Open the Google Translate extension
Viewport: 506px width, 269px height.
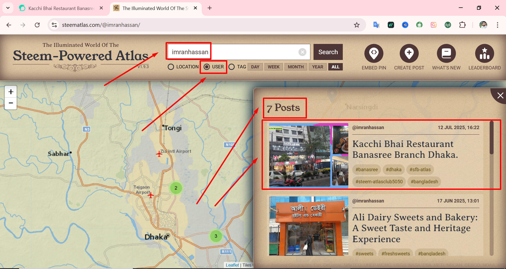[376, 25]
